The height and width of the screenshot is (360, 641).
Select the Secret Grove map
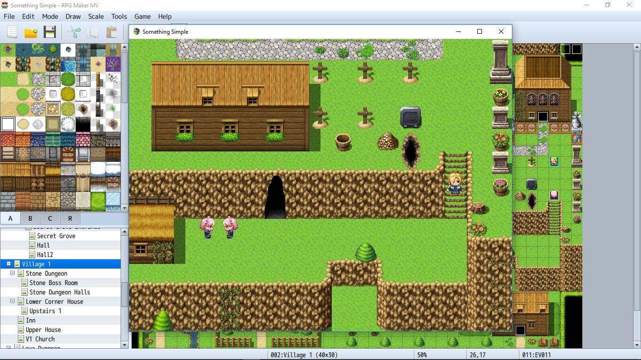click(x=56, y=236)
